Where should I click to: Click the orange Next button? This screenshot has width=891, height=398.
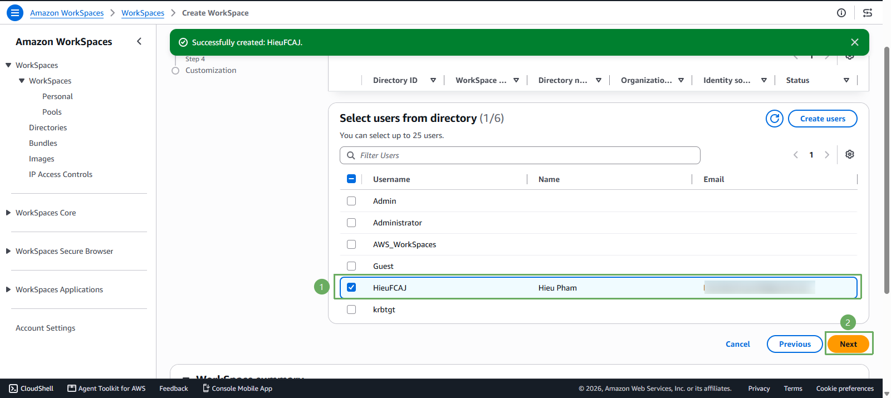848,344
